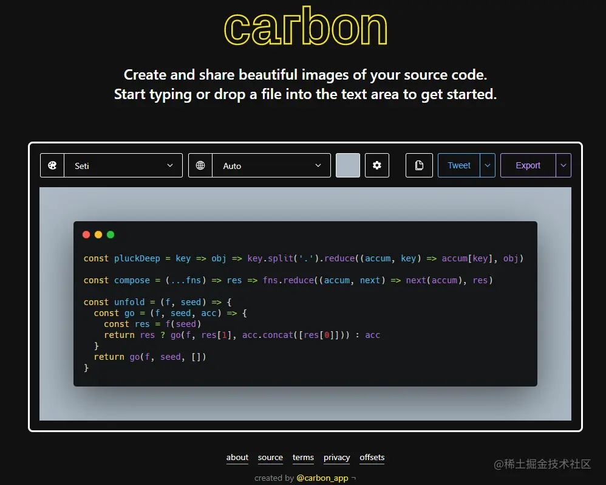Open settings via the gear icon

pyautogui.click(x=377, y=165)
